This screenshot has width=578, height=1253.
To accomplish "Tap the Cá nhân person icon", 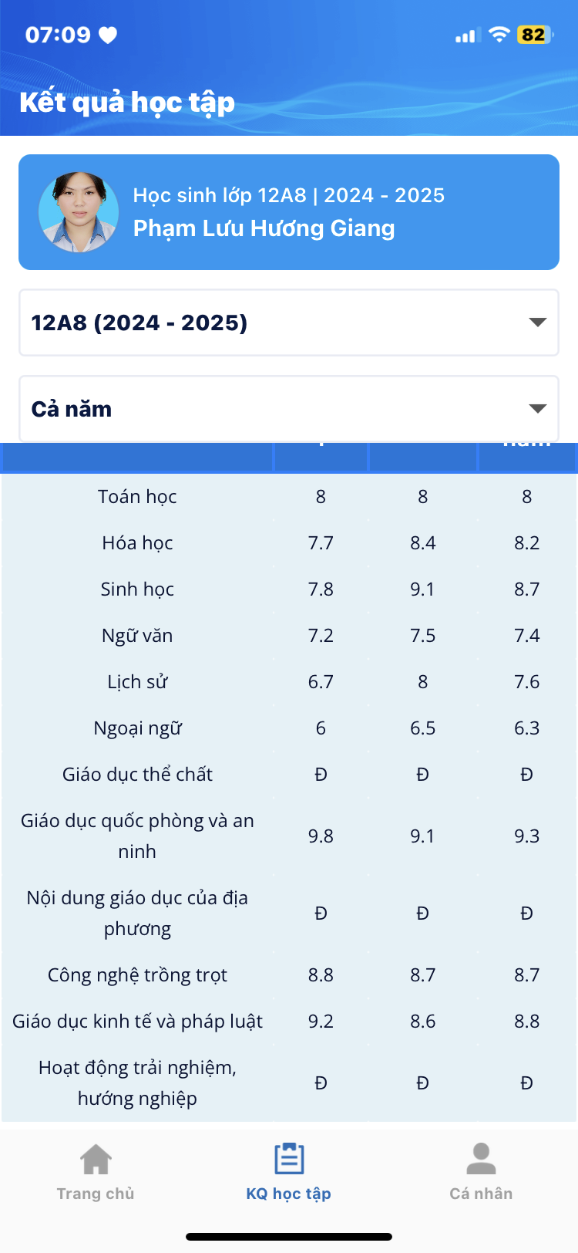I will coord(481,1159).
